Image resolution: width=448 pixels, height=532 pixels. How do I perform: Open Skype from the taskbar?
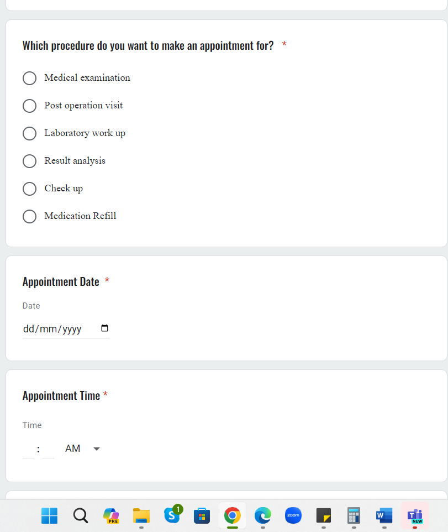(x=172, y=515)
